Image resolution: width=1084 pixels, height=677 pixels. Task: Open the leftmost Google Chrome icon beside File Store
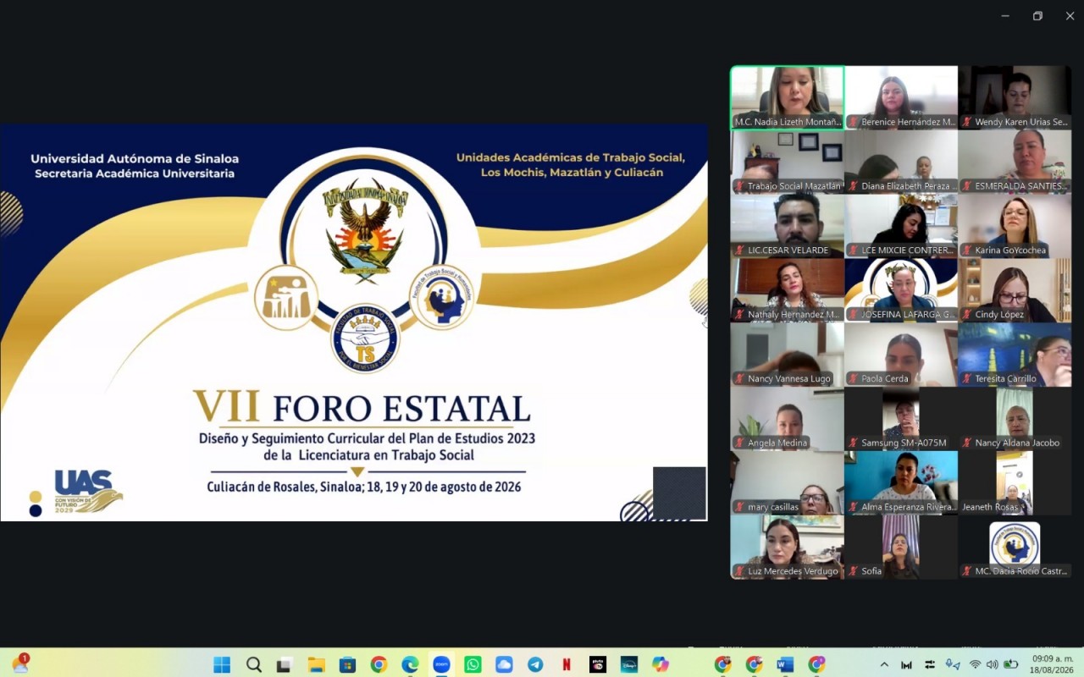tap(379, 664)
